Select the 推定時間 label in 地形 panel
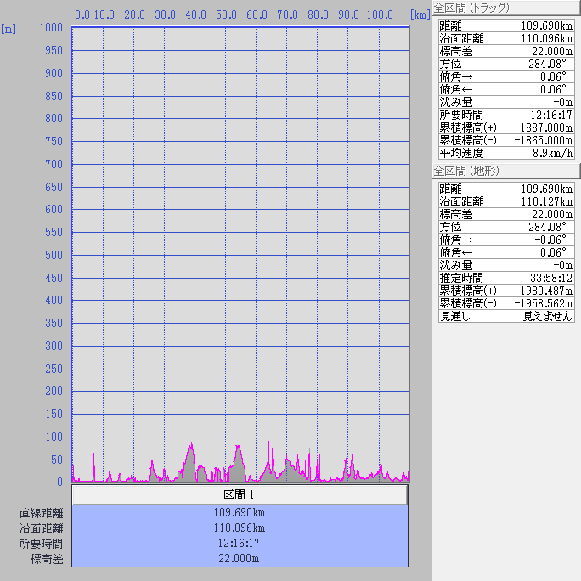Screen dimensions: 581x581 click(x=461, y=278)
